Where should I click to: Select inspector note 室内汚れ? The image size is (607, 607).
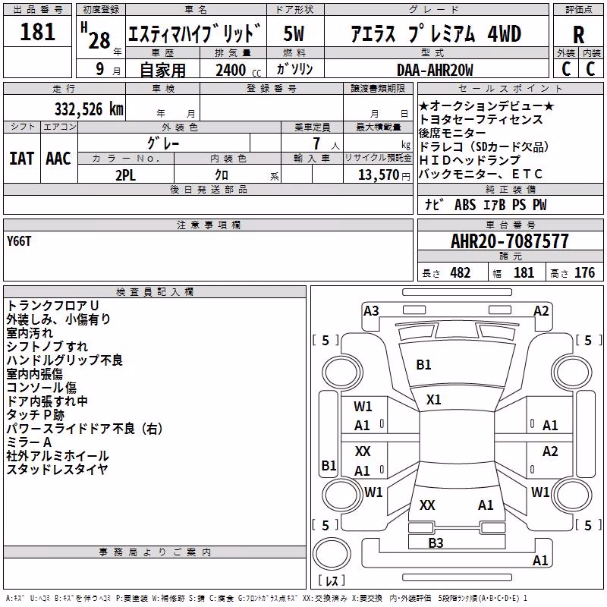click(30, 333)
